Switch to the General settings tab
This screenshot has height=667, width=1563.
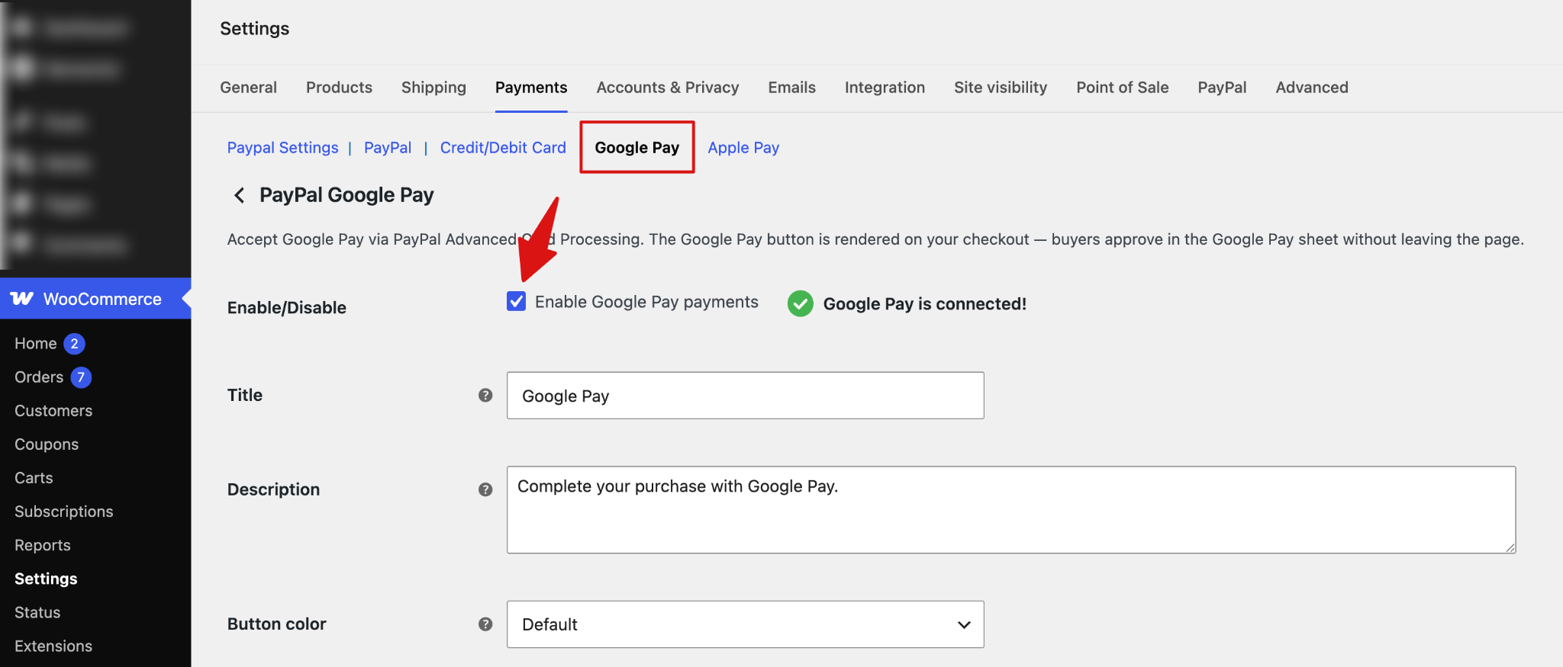click(248, 88)
